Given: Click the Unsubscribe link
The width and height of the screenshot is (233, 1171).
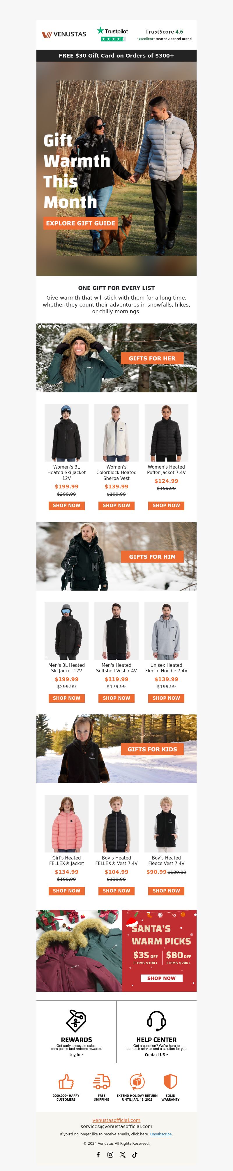Looking at the screenshot, I should click(161, 1134).
